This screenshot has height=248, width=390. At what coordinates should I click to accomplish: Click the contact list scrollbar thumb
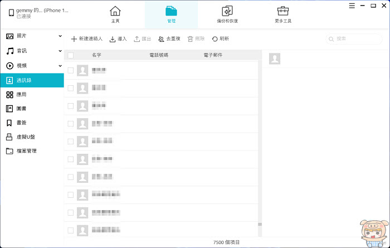260,225
